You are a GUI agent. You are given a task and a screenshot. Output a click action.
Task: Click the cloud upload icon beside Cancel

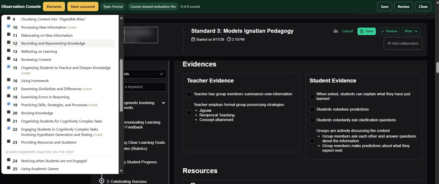coord(335,31)
